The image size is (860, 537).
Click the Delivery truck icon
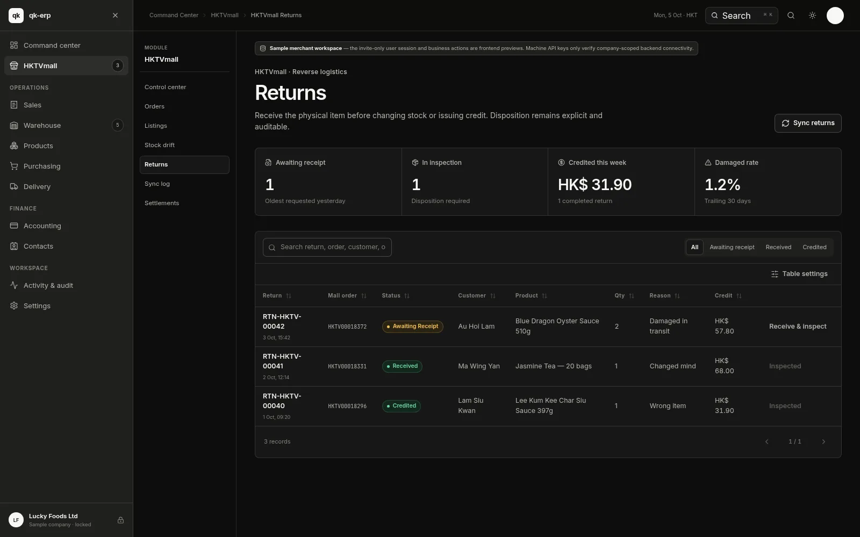coord(14,187)
